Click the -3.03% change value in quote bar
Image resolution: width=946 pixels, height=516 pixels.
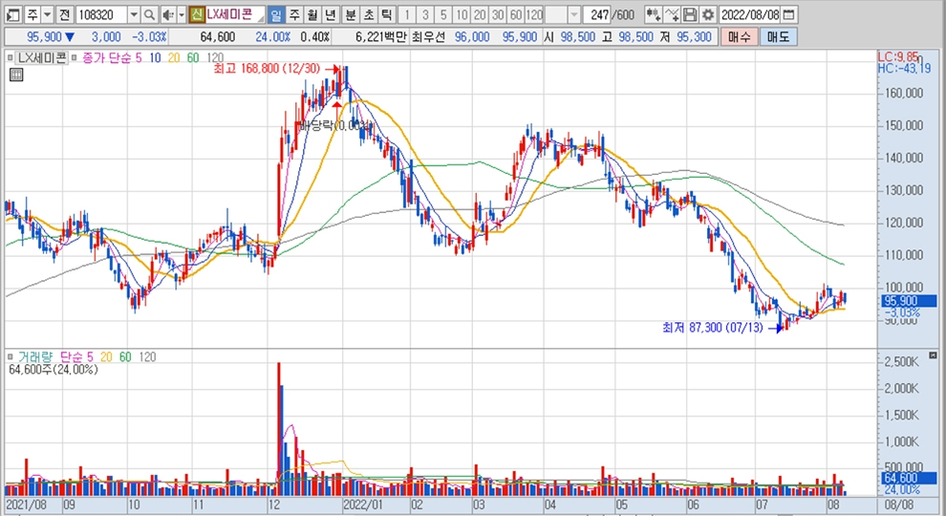coord(149,37)
